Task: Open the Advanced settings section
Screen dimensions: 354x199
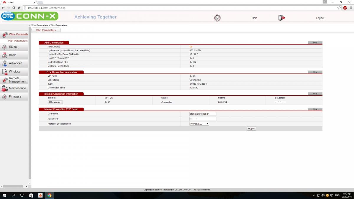Action: [15, 63]
